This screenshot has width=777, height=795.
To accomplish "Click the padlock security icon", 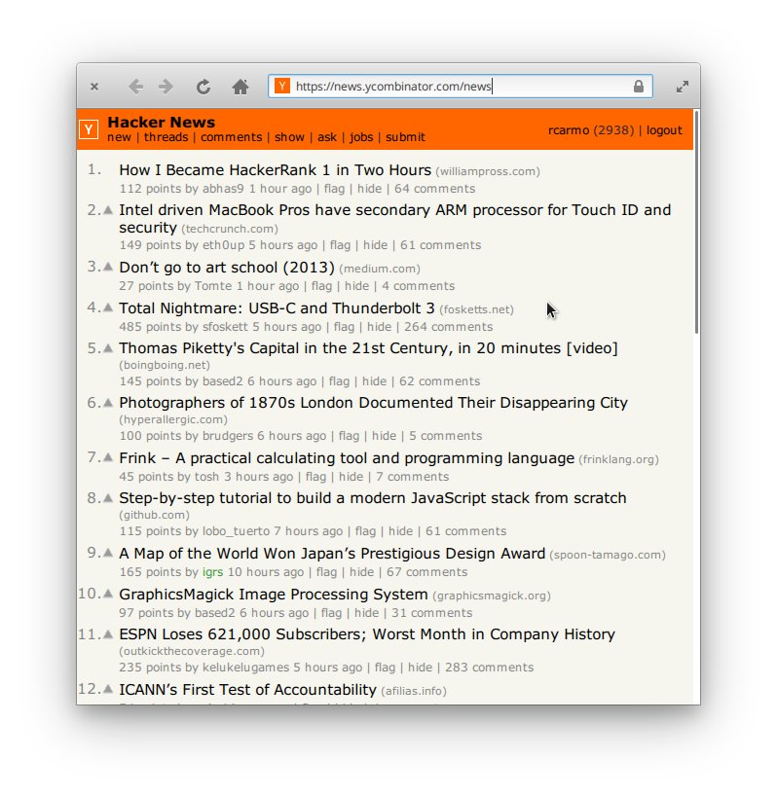I will [639, 87].
